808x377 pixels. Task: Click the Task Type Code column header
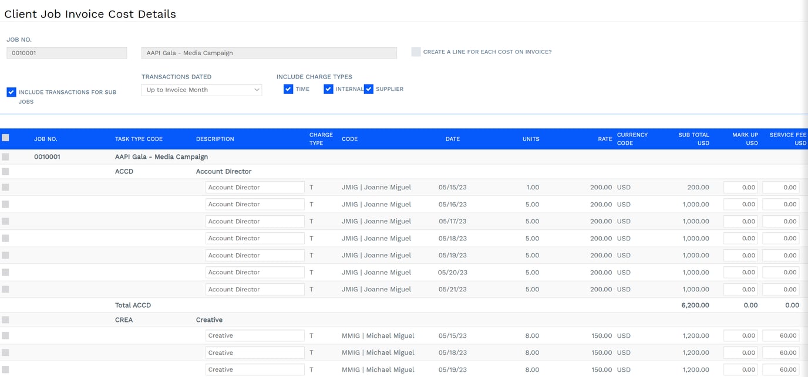pos(139,139)
